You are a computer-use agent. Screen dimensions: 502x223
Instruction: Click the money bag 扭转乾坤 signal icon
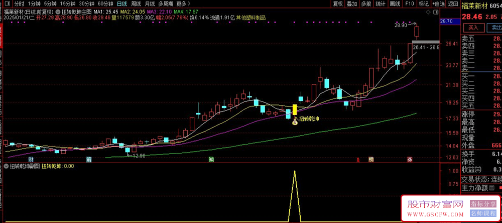(295, 121)
